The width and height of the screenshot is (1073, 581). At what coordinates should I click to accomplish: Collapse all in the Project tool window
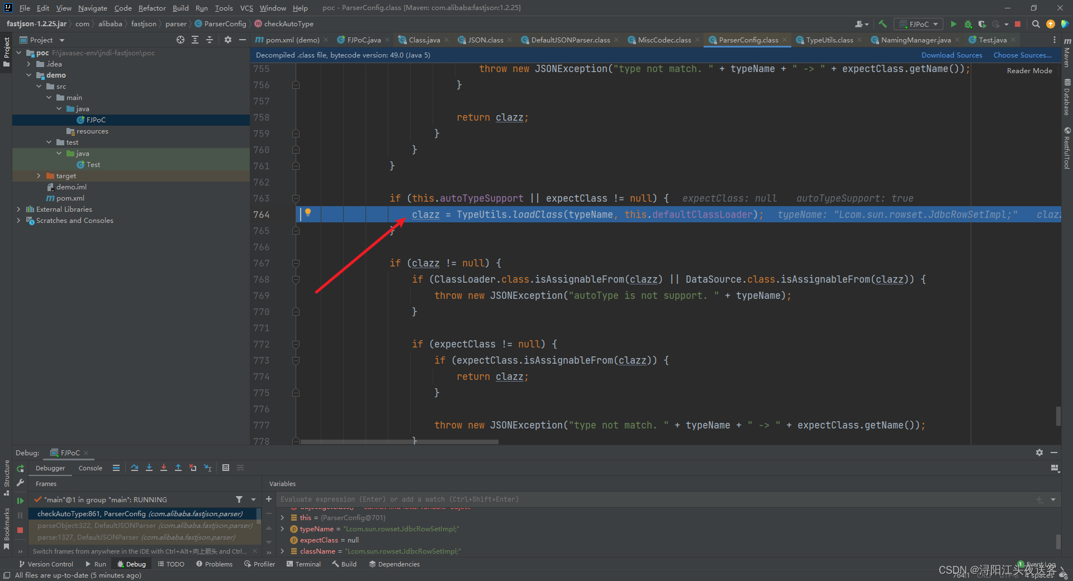pos(210,40)
